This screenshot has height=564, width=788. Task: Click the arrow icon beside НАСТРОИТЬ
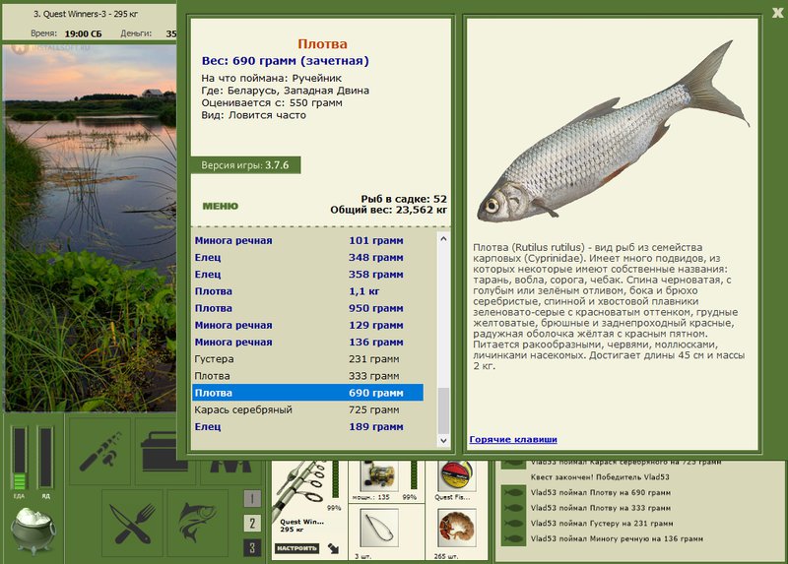click(x=333, y=548)
